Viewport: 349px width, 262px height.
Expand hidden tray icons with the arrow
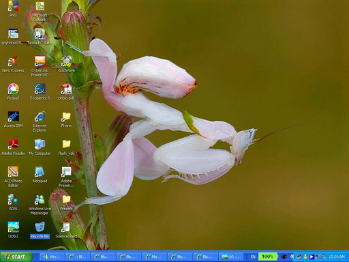click(x=292, y=257)
